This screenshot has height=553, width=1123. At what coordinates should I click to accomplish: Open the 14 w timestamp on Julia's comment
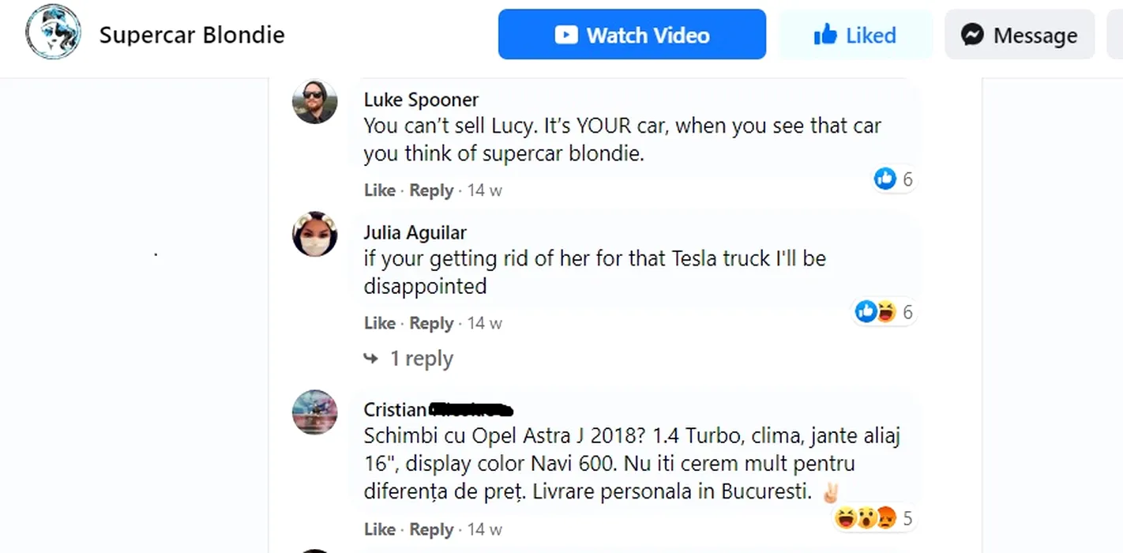pos(485,323)
